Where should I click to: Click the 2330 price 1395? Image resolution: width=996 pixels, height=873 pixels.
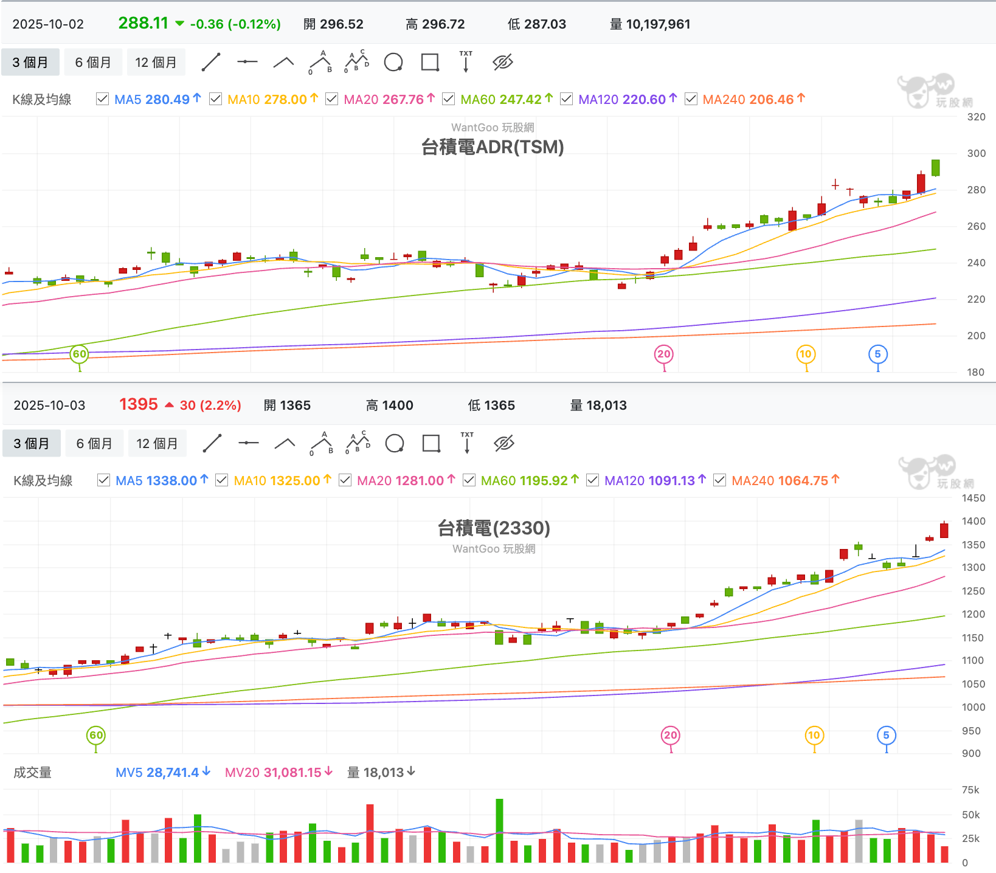click(x=139, y=404)
